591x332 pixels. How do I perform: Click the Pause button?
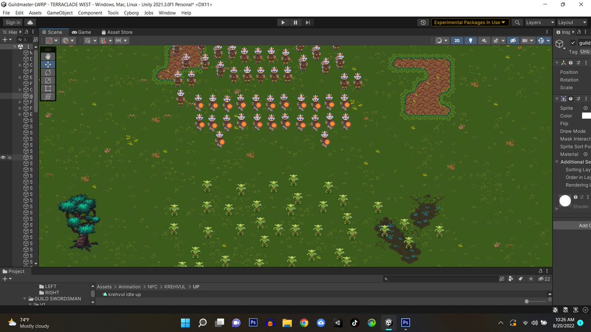click(x=295, y=22)
